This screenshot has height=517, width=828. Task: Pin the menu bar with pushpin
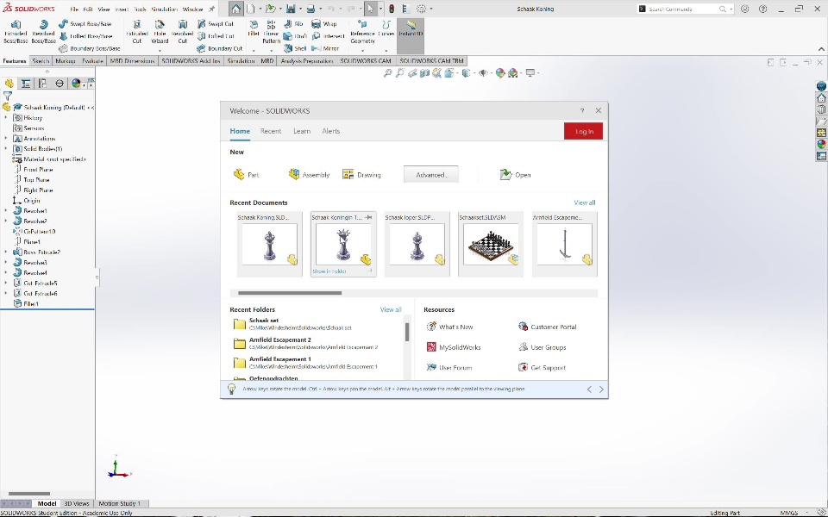click(x=212, y=9)
